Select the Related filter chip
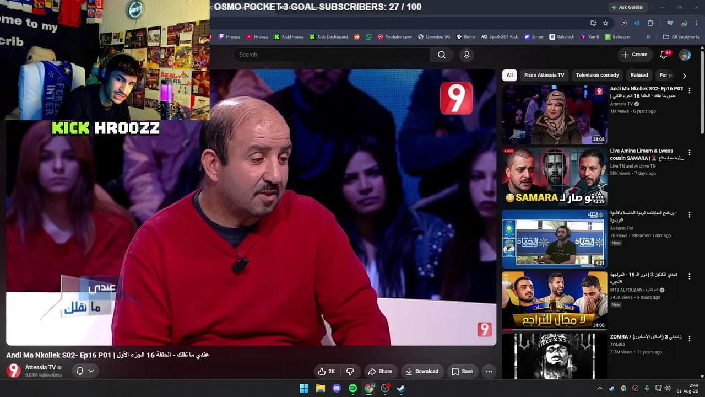The height and width of the screenshot is (397, 705). pos(639,75)
